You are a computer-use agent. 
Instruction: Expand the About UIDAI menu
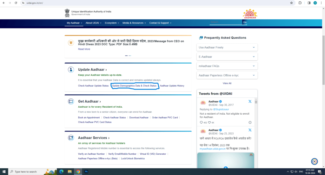click(x=94, y=23)
